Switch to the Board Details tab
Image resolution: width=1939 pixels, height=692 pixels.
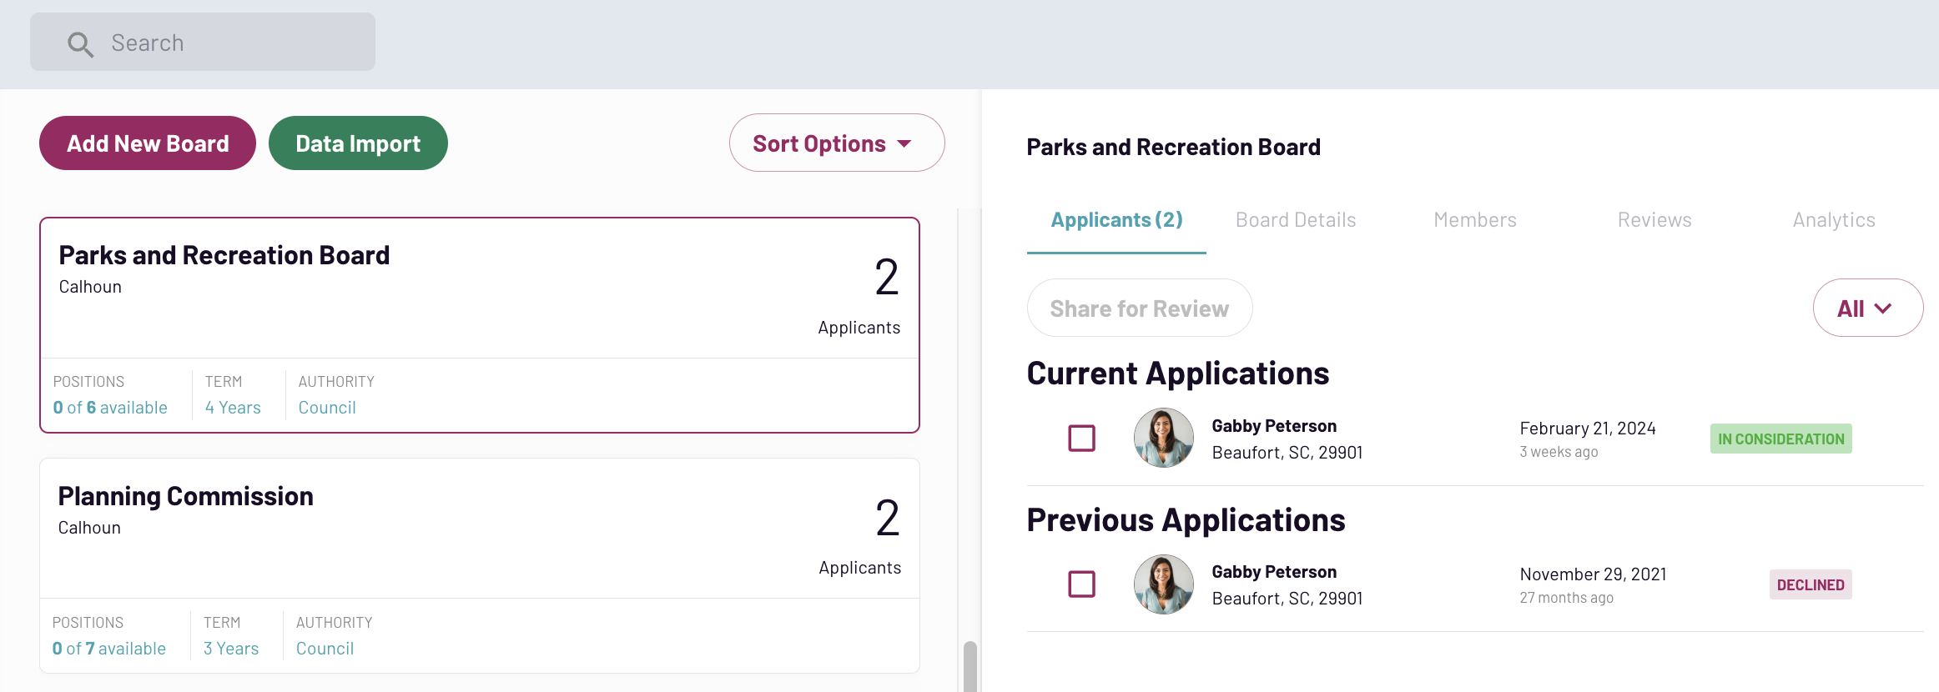[1295, 220]
